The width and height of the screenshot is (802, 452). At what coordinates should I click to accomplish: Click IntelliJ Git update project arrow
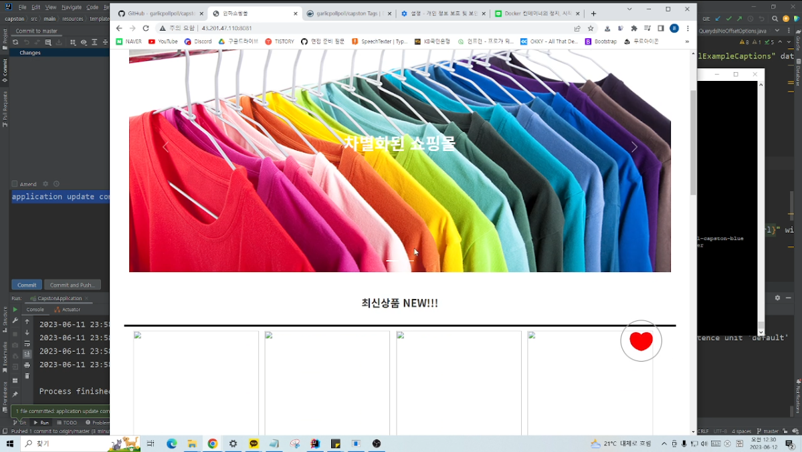[x=718, y=19]
